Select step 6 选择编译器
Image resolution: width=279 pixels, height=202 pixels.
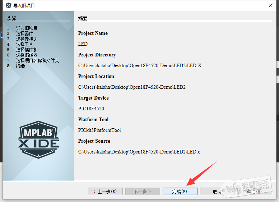tap(27, 55)
